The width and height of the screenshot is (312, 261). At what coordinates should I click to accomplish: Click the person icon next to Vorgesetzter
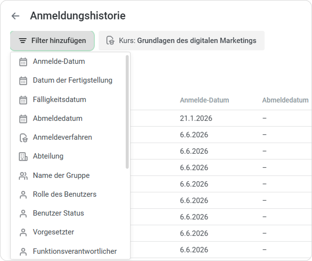[x=23, y=232]
